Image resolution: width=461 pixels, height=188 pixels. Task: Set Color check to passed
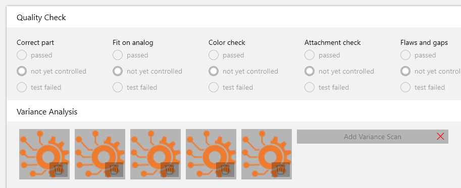(214, 55)
